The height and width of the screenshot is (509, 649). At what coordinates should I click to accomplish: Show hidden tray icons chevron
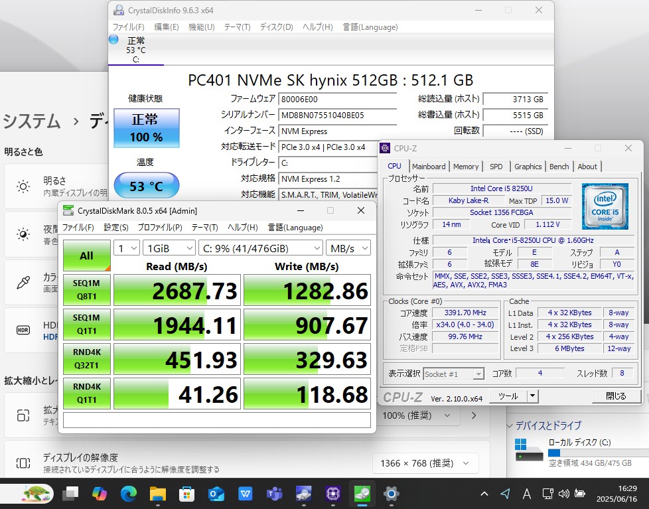tap(484, 493)
